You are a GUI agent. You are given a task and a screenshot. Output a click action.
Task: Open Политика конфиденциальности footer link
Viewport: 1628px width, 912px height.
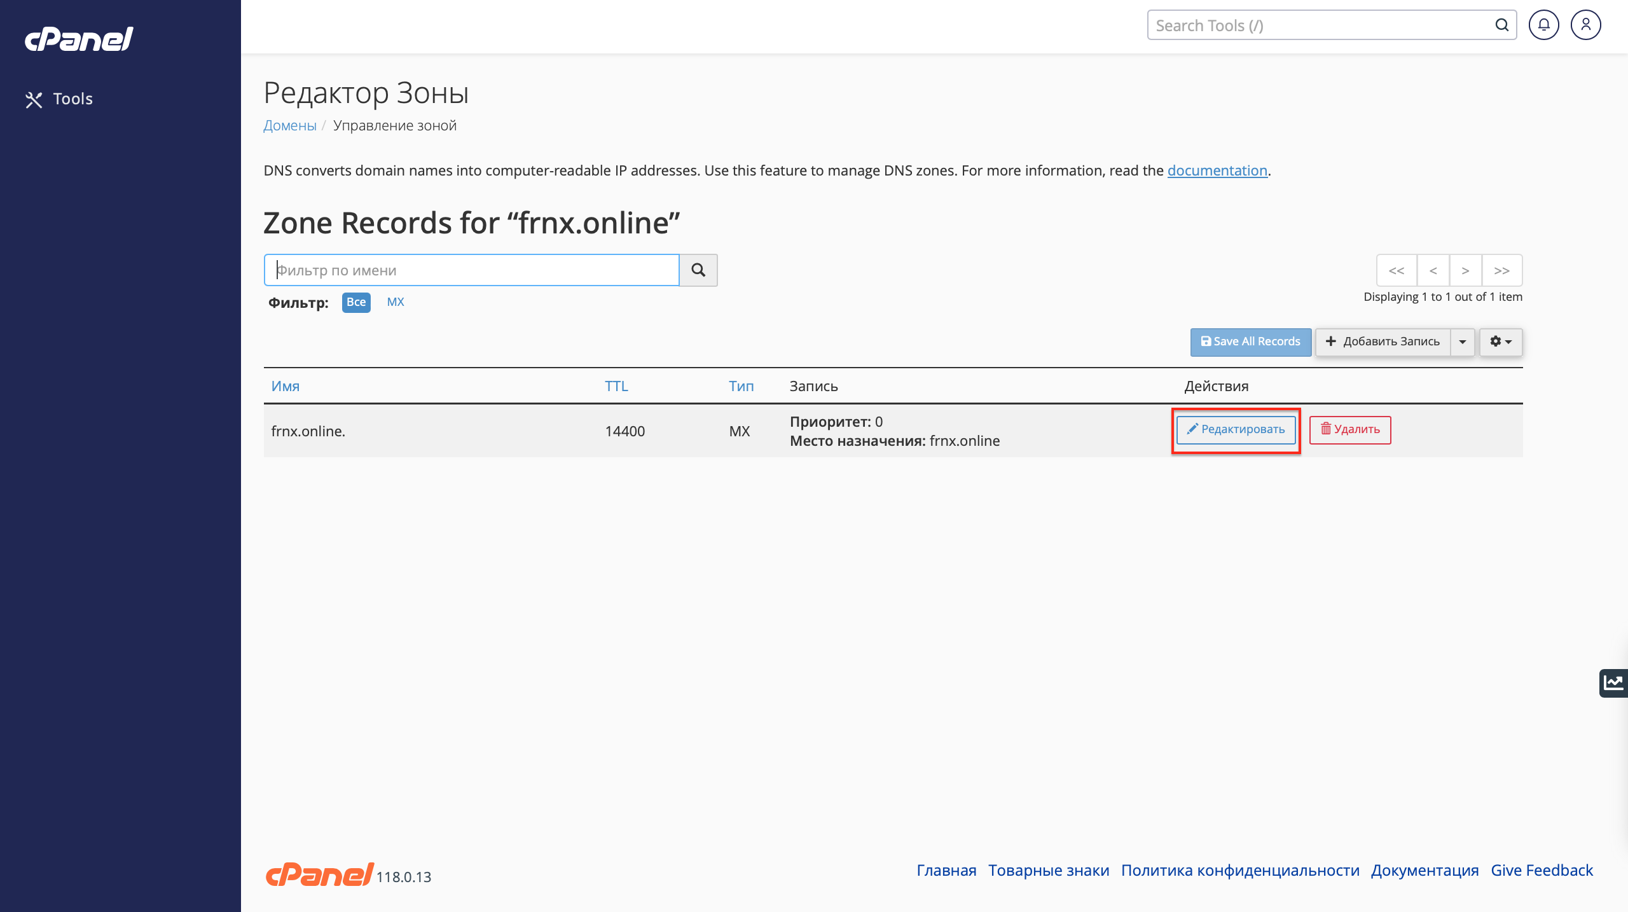tap(1240, 871)
